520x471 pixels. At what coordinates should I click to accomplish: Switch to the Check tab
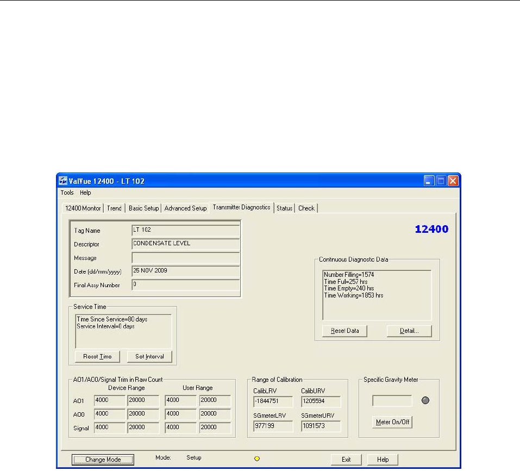click(x=306, y=208)
